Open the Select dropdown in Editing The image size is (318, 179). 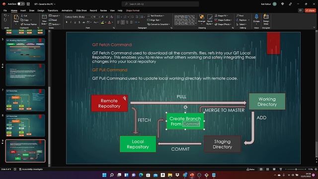coord(241,24)
